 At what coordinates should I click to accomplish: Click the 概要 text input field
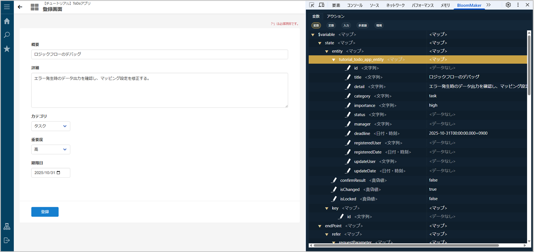[x=159, y=54]
